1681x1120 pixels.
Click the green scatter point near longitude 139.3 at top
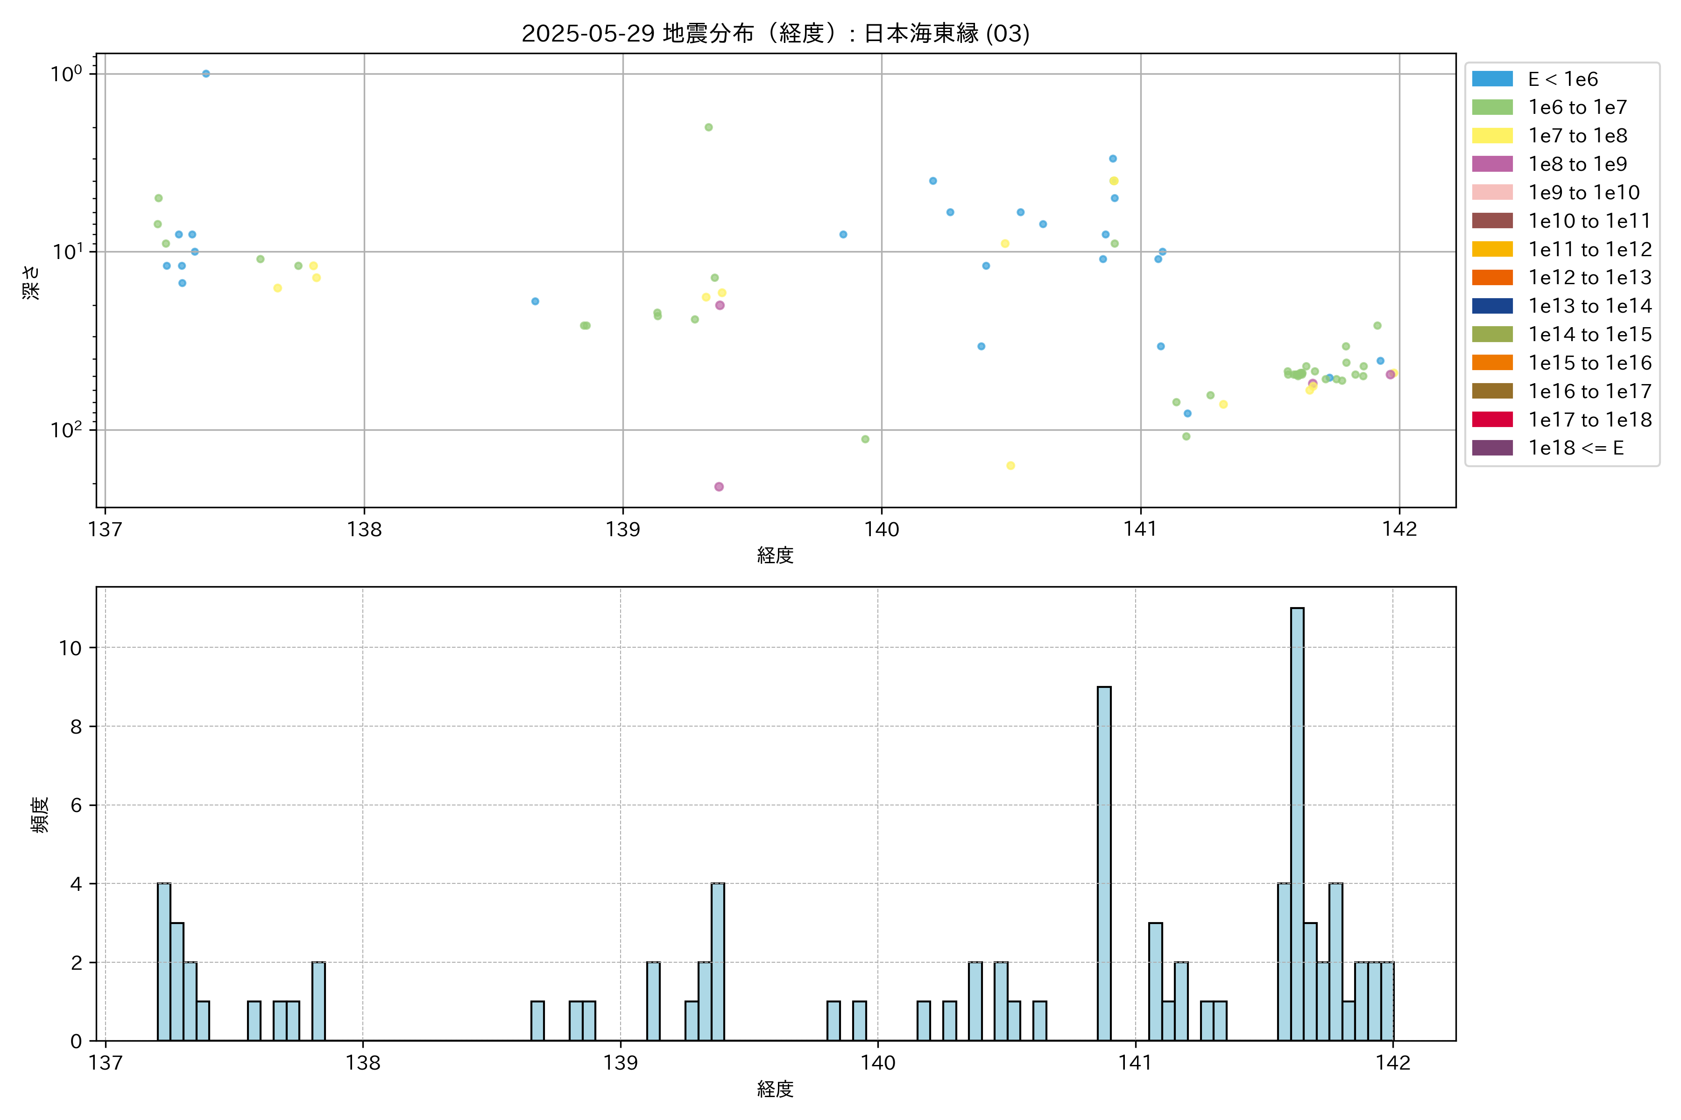(708, 127)
